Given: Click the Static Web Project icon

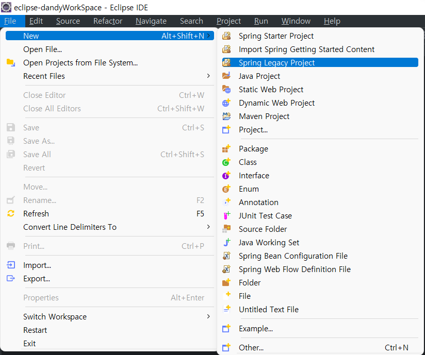Looking at the screenshot, I should (226, 89).
